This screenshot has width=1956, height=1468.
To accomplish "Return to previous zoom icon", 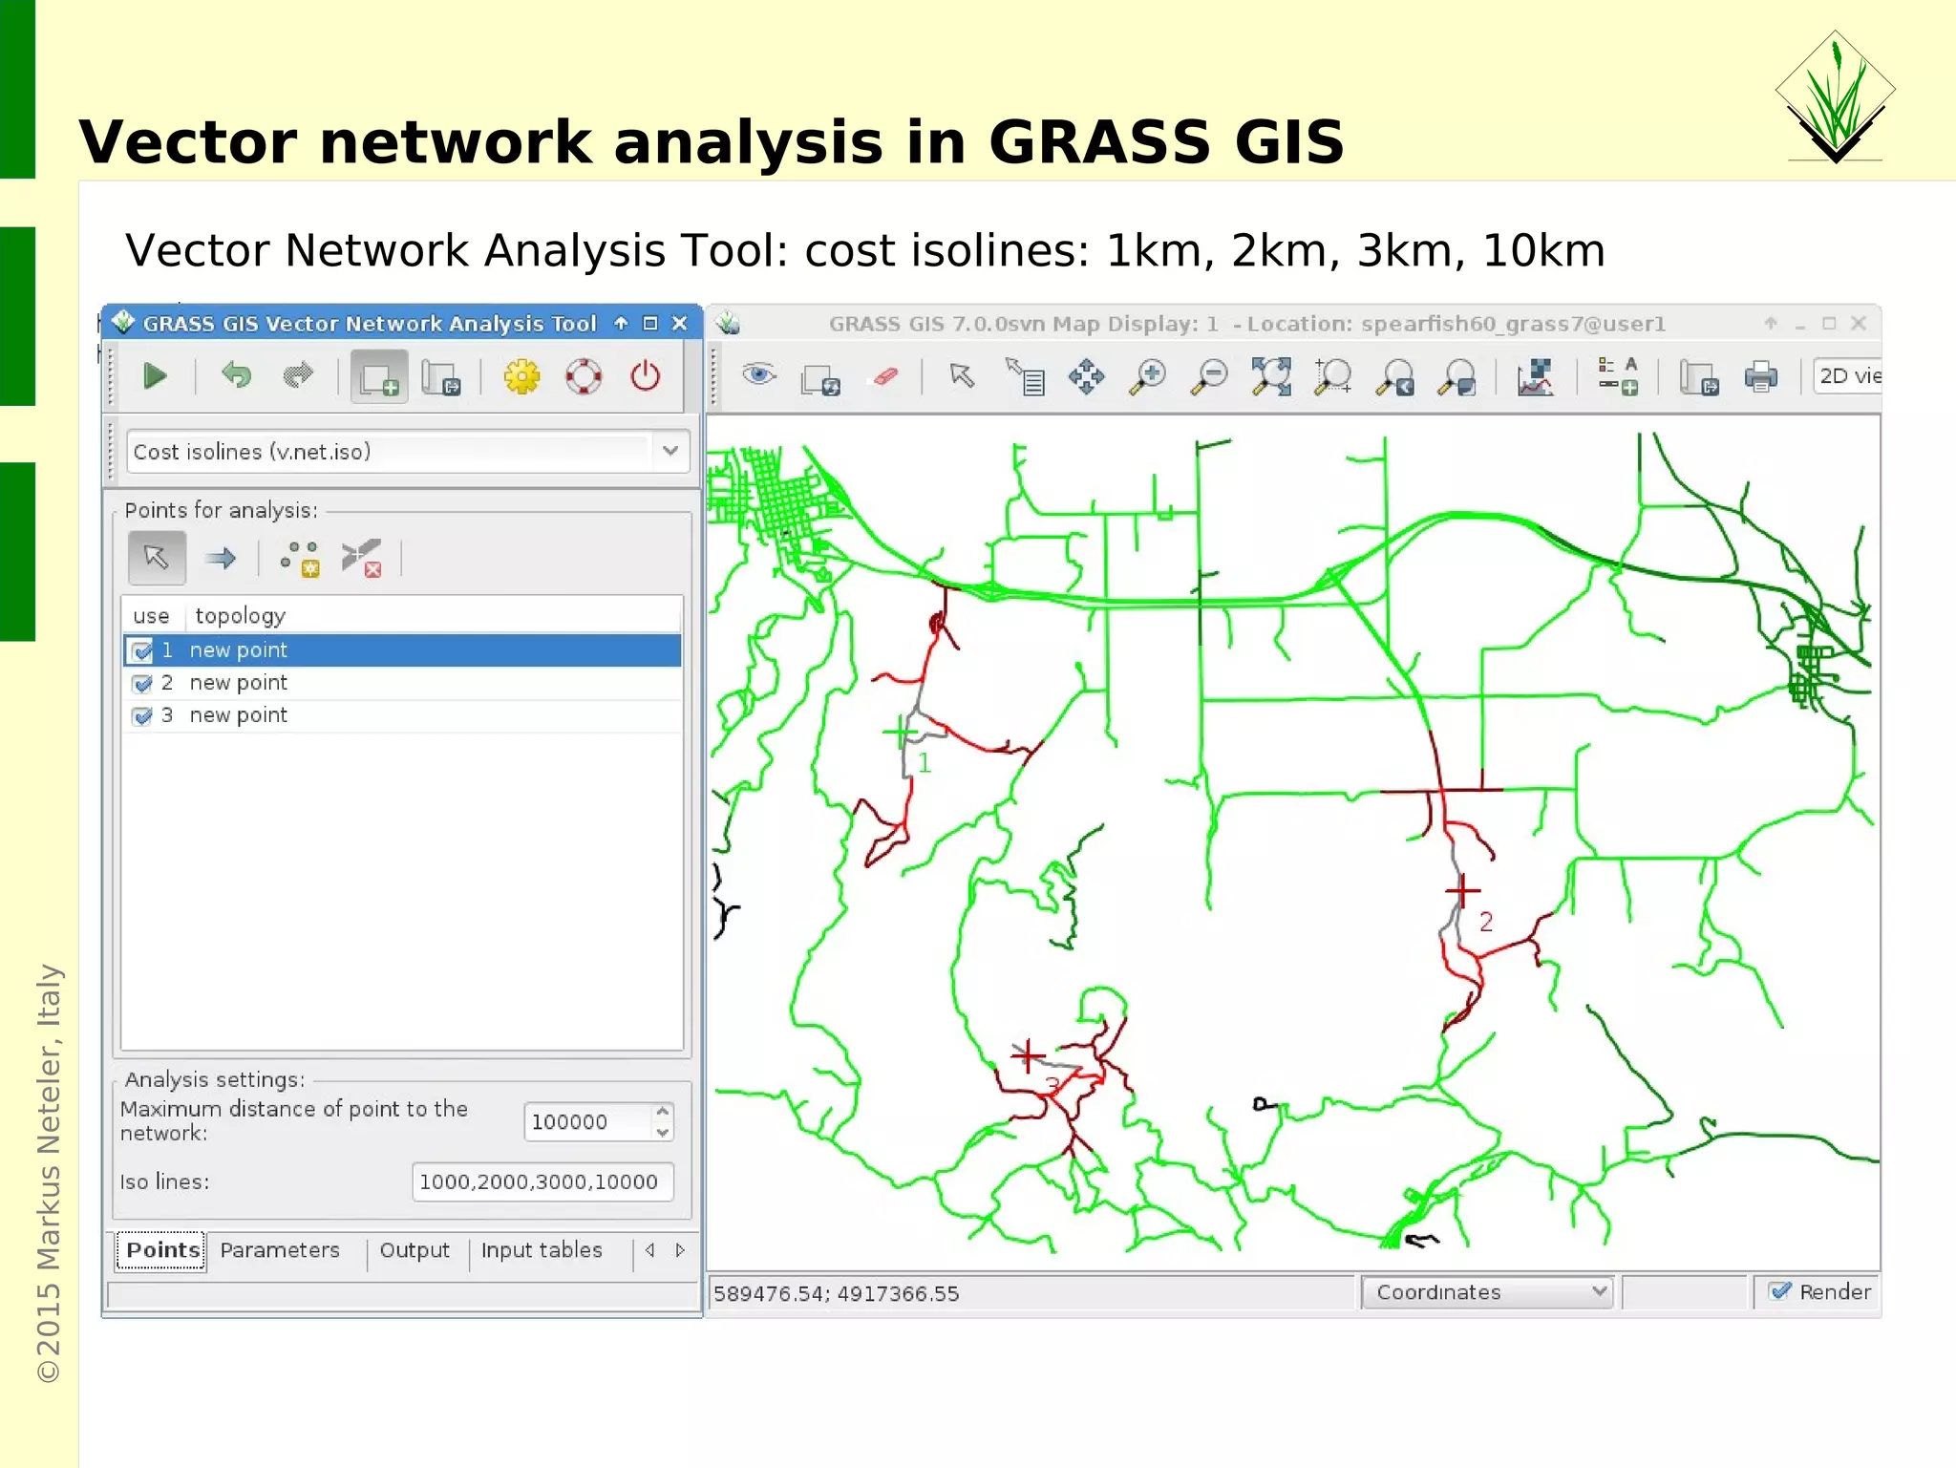I will [x=1395, y=376].
